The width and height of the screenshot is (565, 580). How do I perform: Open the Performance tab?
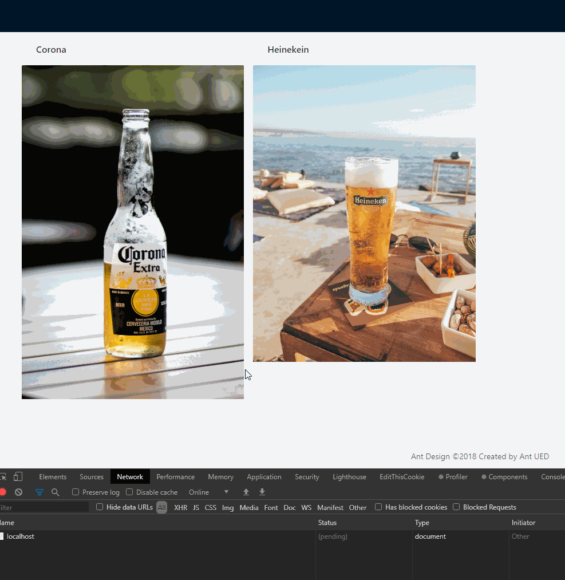175,477
